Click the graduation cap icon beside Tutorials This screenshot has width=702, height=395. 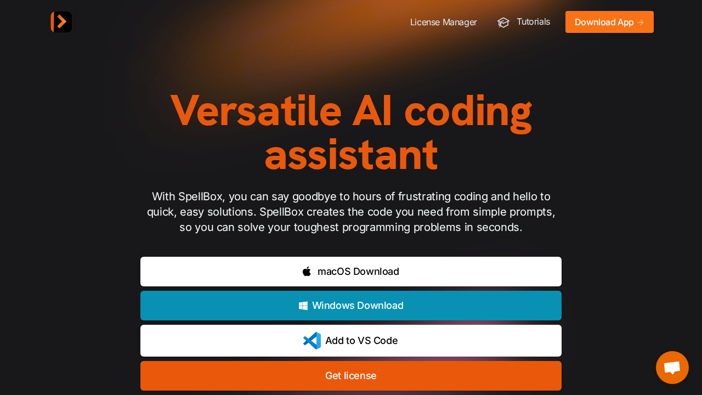coord(503,22)
